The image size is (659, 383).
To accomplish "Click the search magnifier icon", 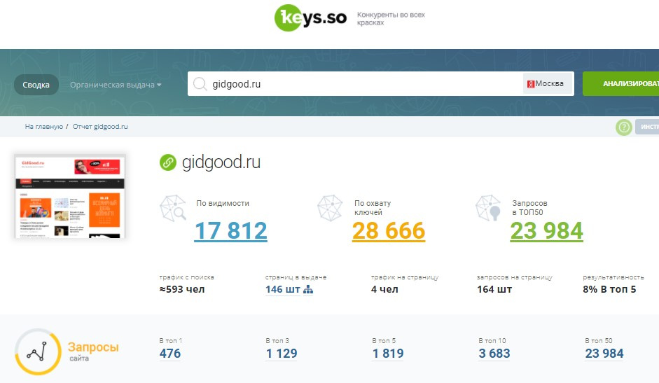I will coord(200,83).
